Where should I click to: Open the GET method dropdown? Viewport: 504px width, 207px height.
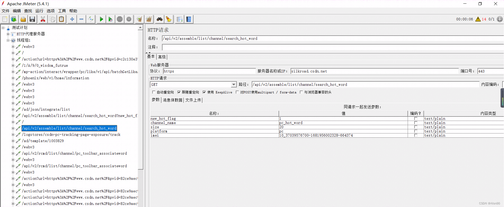(x=234, y=85)
